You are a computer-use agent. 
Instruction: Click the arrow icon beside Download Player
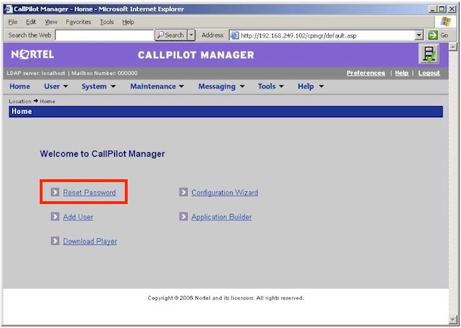(x=55, y=241)
